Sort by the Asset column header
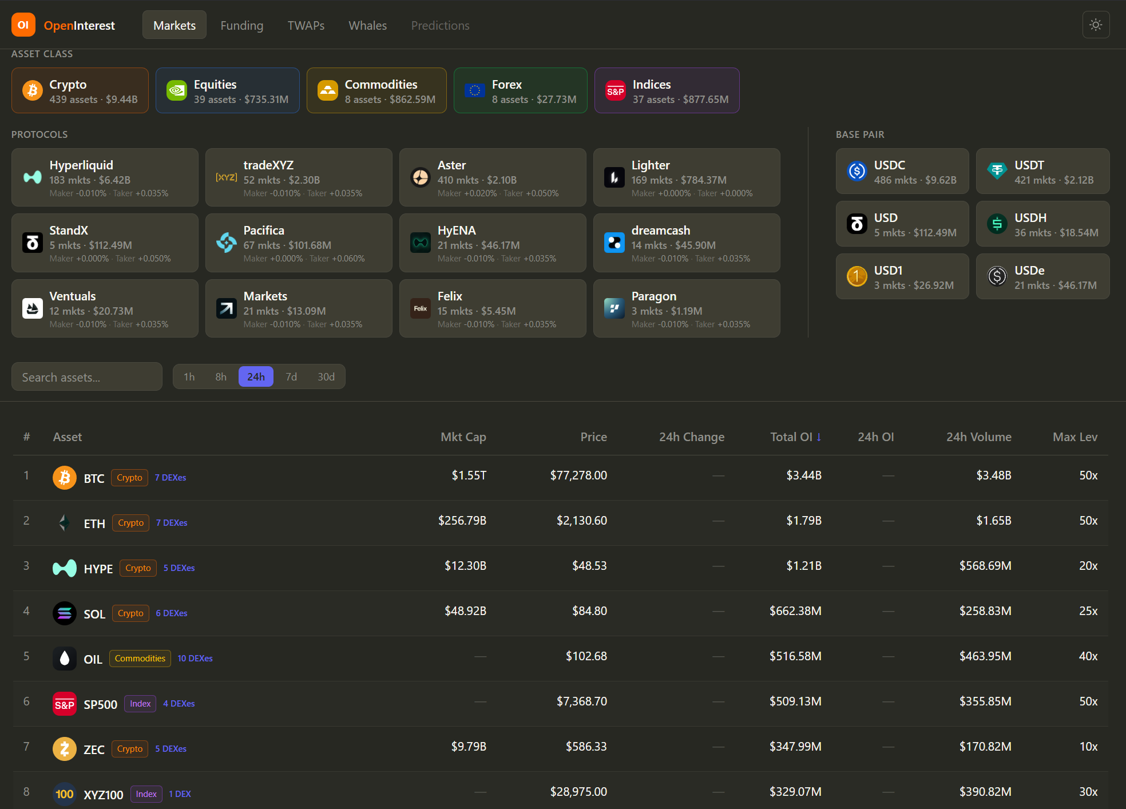The width and height of the screenshot is (1126, 809). pos(68,437)
